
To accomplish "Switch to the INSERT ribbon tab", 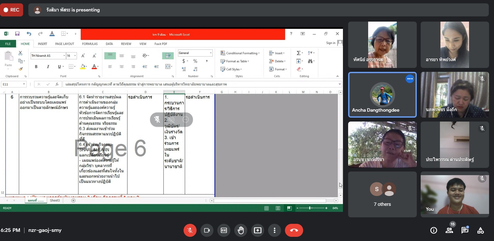I will pyautogui.click(x=42, y=44).
